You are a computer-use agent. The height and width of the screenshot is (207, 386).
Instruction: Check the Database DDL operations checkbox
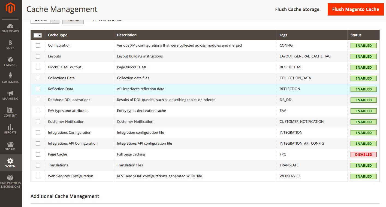[38, 100]
